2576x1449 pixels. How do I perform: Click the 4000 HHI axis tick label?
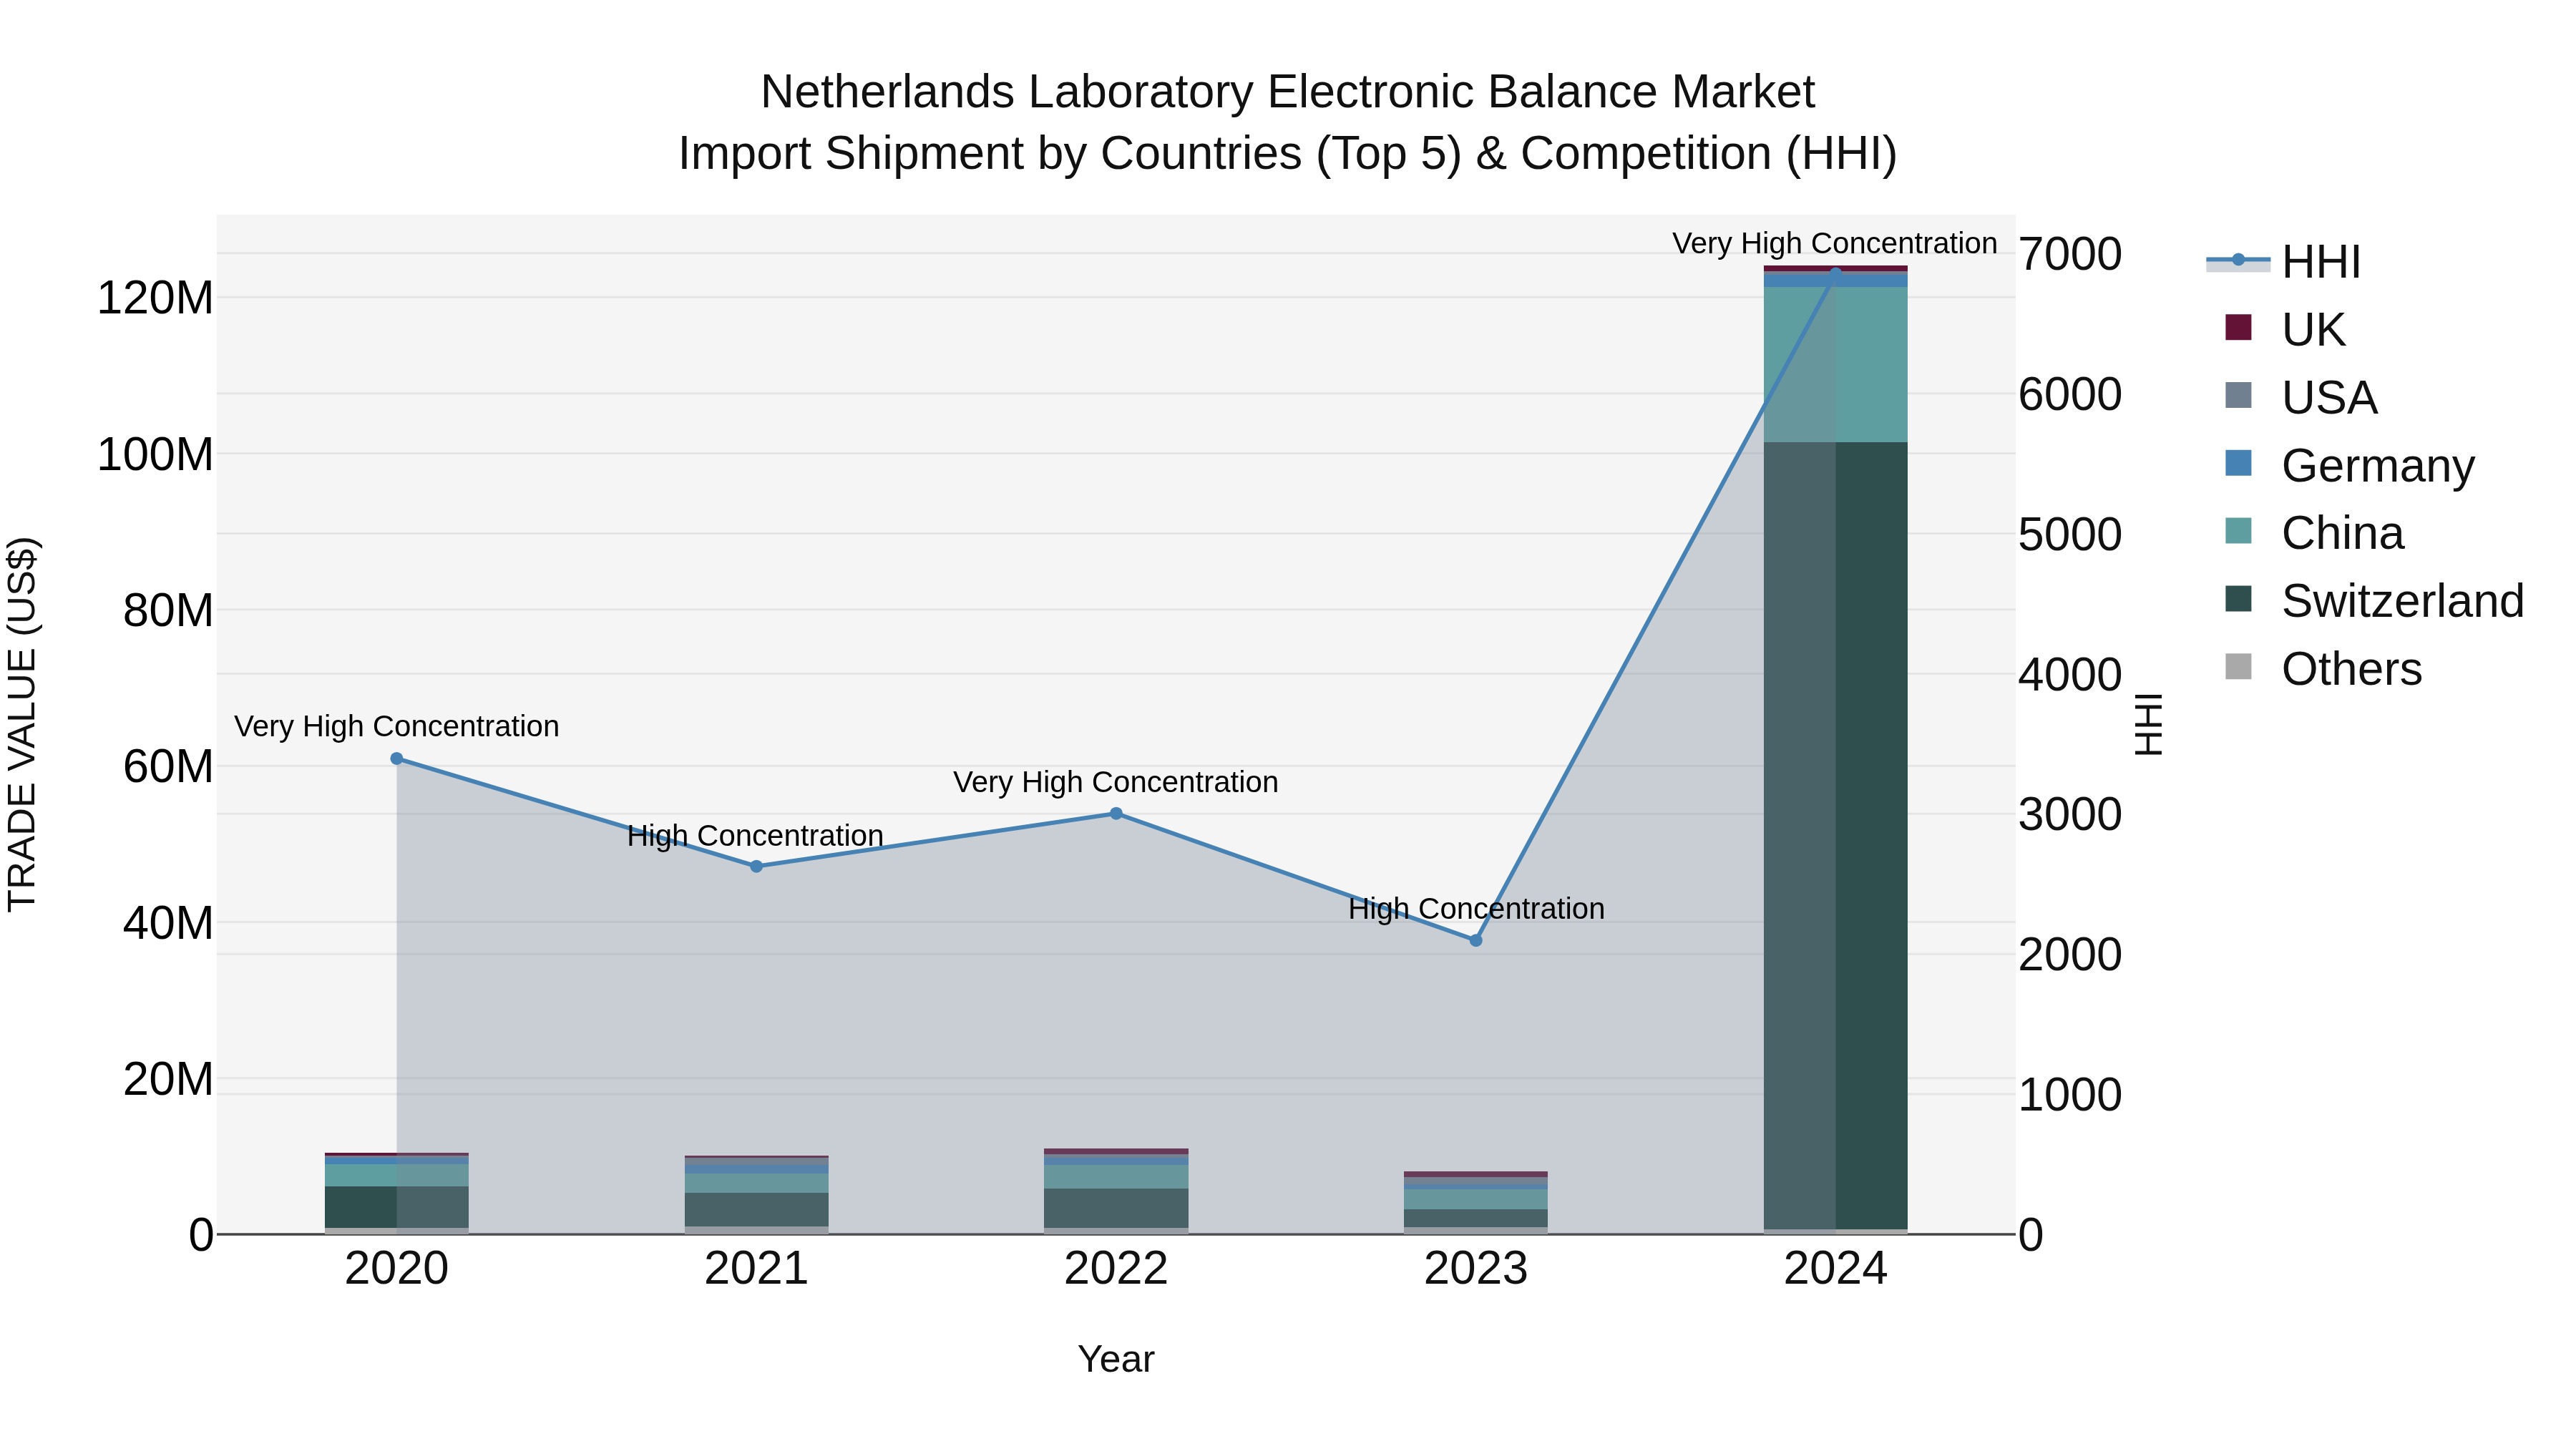point(2069,674)
